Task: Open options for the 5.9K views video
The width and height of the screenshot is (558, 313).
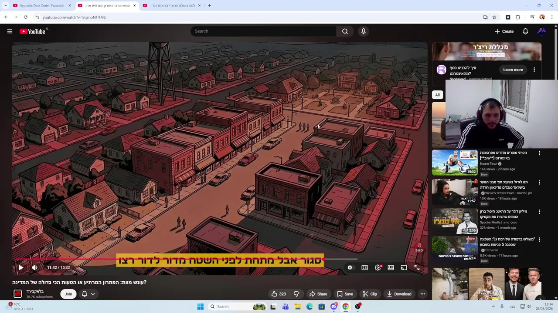Action: [539, 240]
